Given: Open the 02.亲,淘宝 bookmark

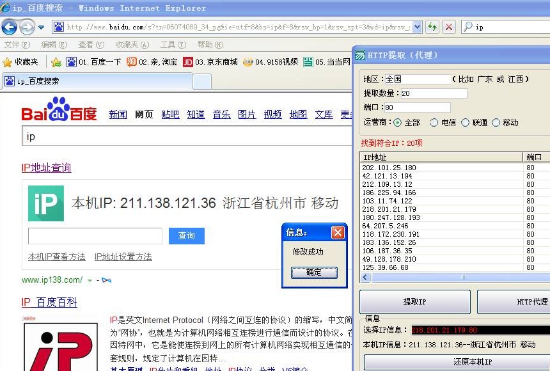Looking at the screenshot, I should [x=152, y=62].
